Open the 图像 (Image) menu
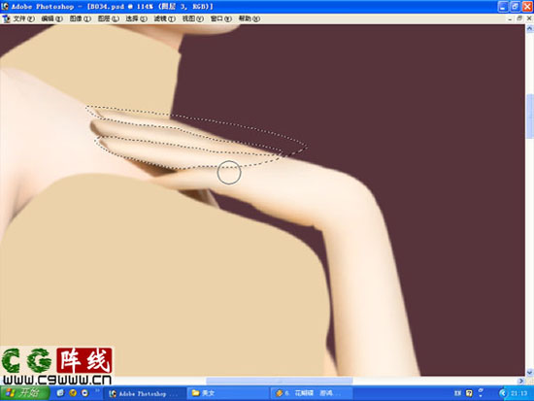 [81, 18]
